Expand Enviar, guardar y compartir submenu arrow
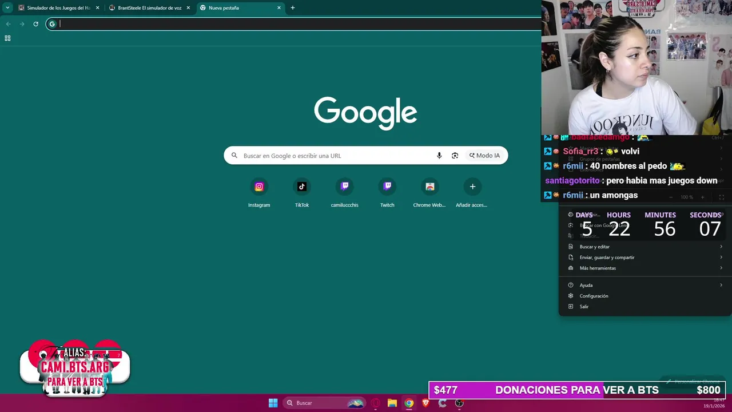 tap(721, 257)
